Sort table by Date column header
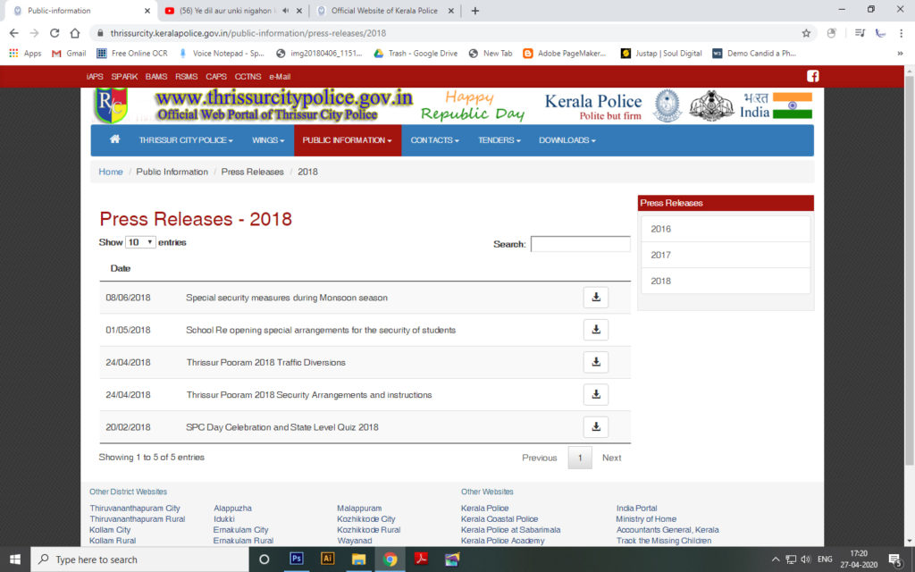The width and height of the screenshot is (915, 572). (121, 268)
